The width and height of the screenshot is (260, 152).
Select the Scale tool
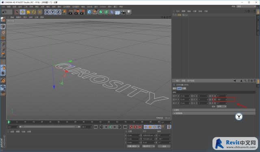click(x=28, y=12)
